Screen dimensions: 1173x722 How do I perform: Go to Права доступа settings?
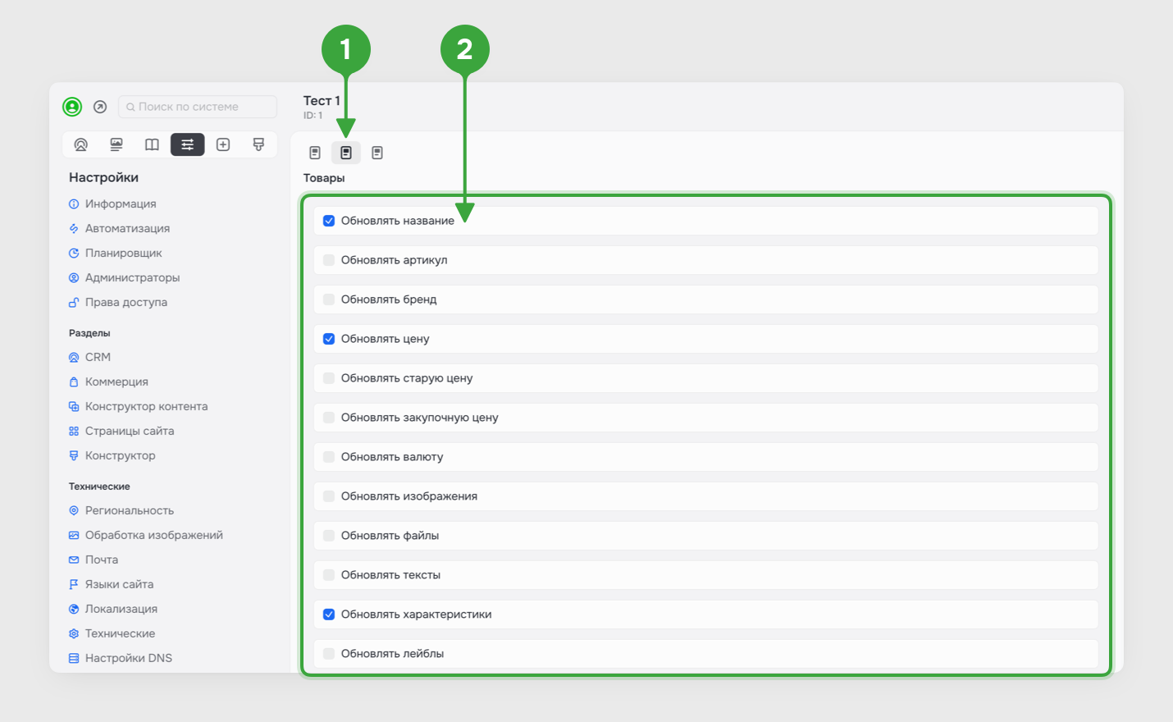tap(126, 302)
